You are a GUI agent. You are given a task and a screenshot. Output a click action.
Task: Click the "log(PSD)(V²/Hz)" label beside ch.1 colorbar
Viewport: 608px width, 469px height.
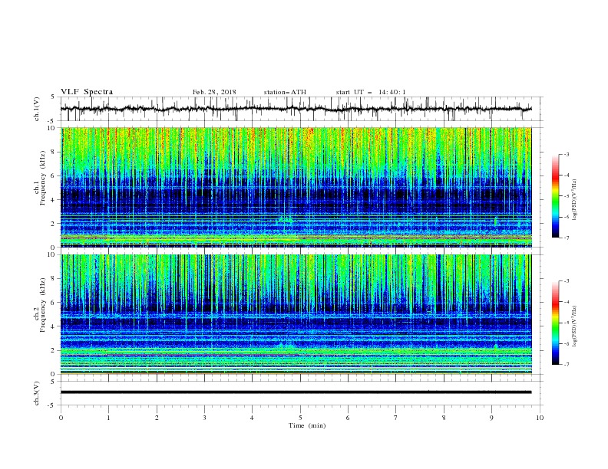pos(575,200)
